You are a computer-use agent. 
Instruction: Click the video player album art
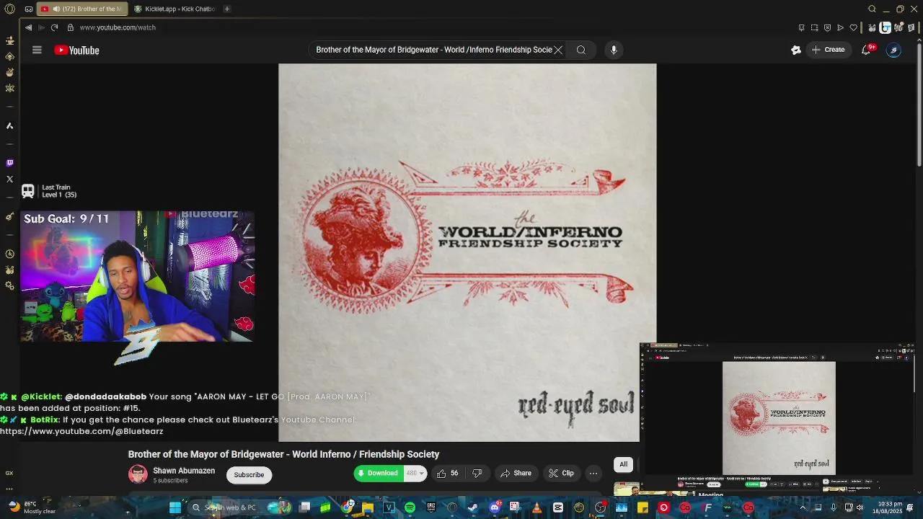click(x=467, y=252)
